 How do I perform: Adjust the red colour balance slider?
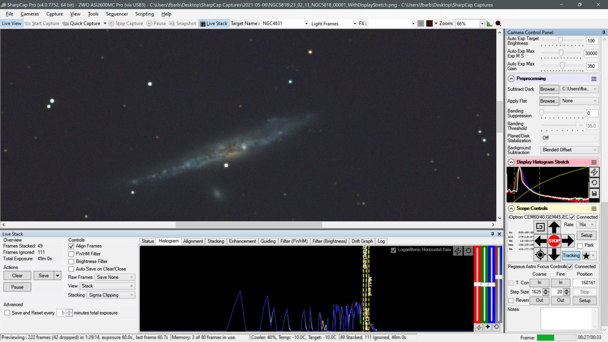pyautogui.click(x=477, y=284)
